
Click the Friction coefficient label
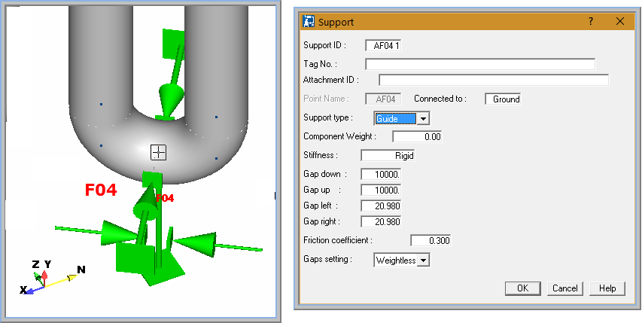pyautogui.click(x=338, y=240)
